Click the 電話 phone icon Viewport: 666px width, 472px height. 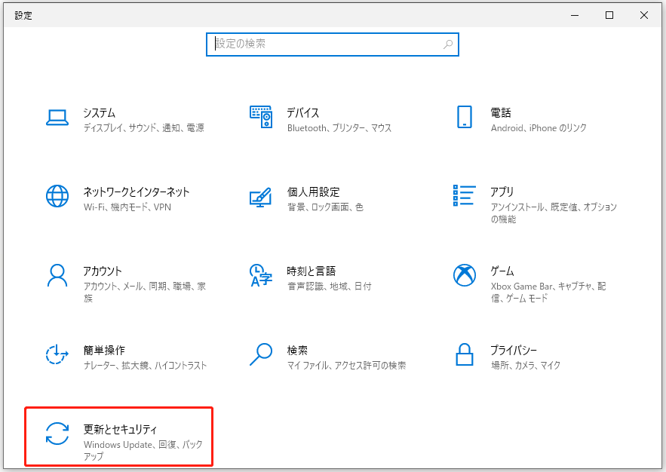pyautogui.click(x=465, y=117)
